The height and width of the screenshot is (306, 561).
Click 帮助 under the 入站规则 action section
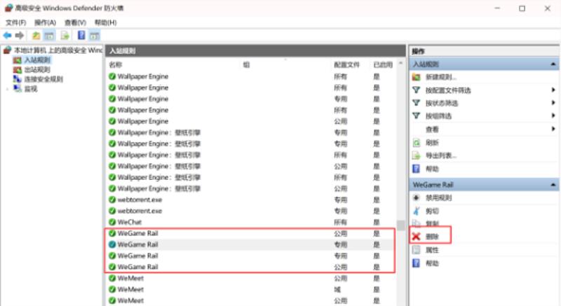tap(432, 169)
